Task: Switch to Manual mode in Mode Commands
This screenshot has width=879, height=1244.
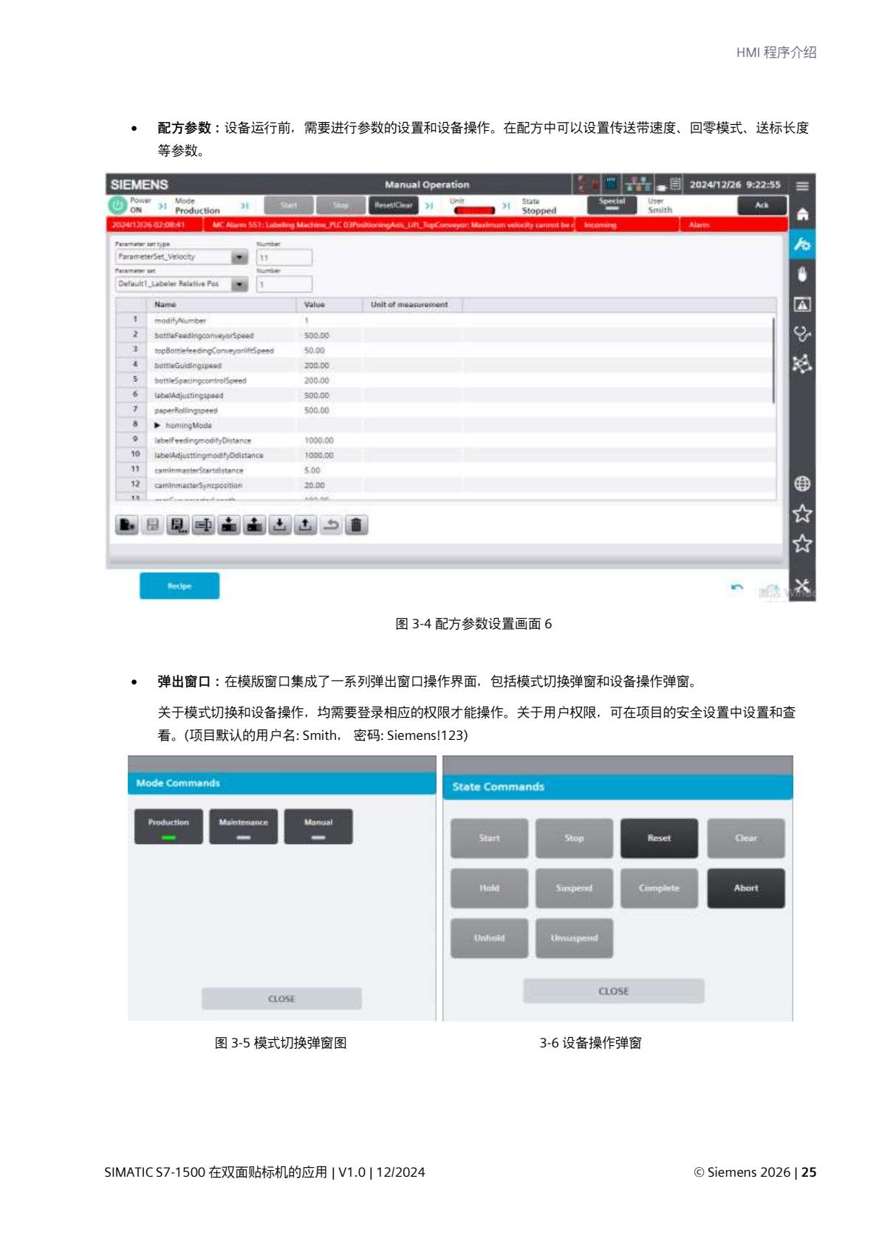Action: (318, 826)
